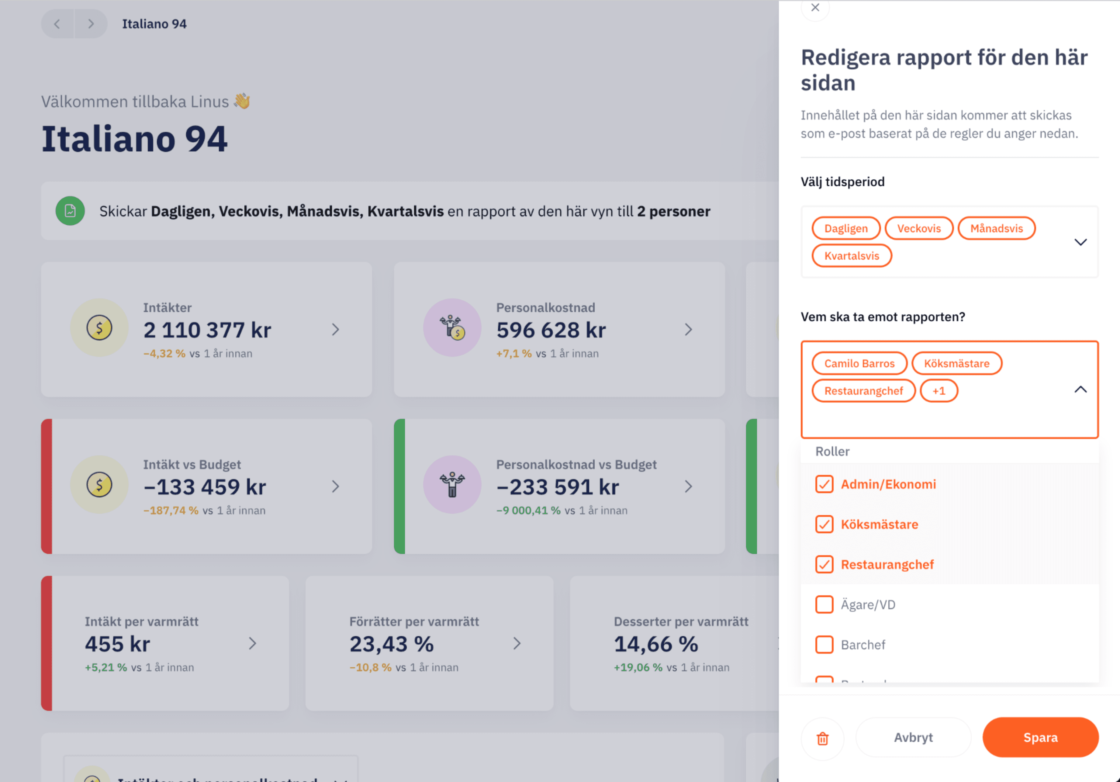Click the 14,66 % Desserter value
Viewport: 1120px width, 782px height.
(656, 644)
